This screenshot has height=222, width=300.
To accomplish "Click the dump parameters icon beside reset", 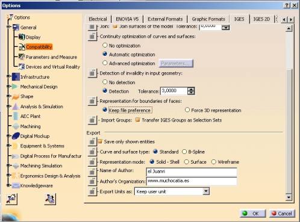I will (x=50, y=199).
